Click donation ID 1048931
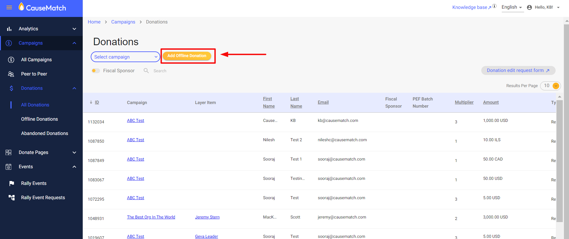569x239 pixels. point(96,218)
